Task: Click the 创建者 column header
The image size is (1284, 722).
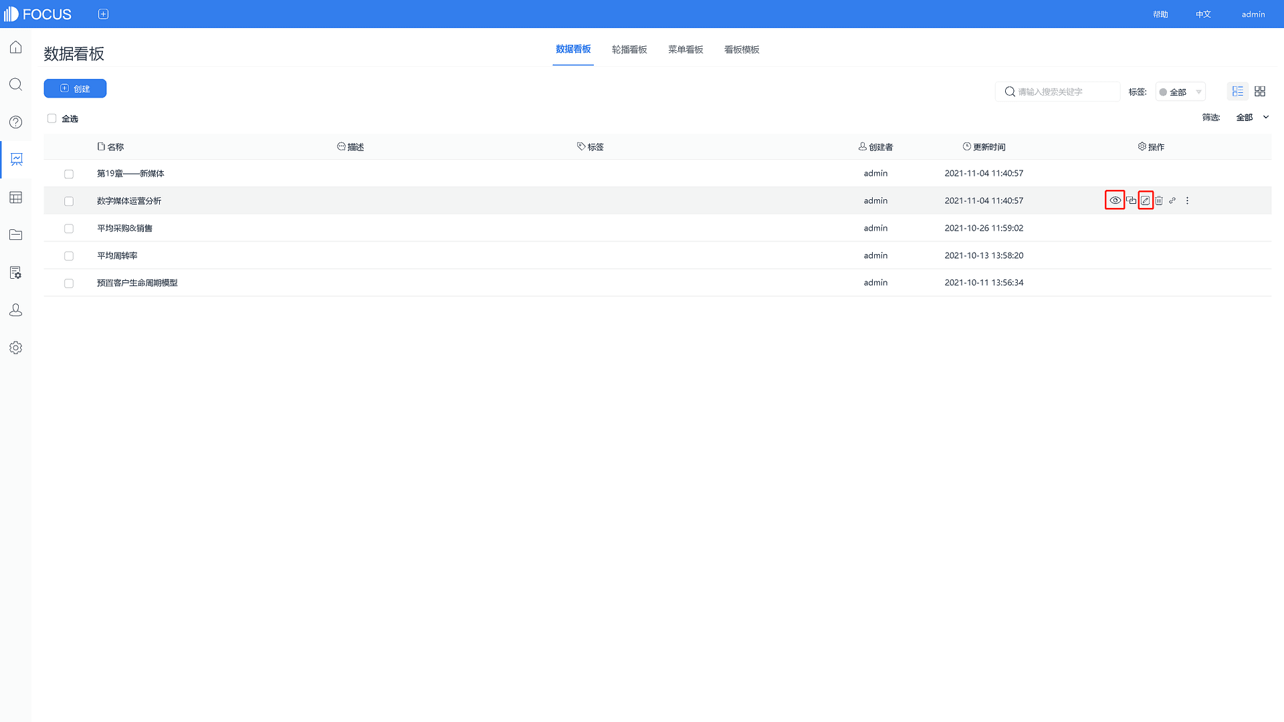Action: 875,146
